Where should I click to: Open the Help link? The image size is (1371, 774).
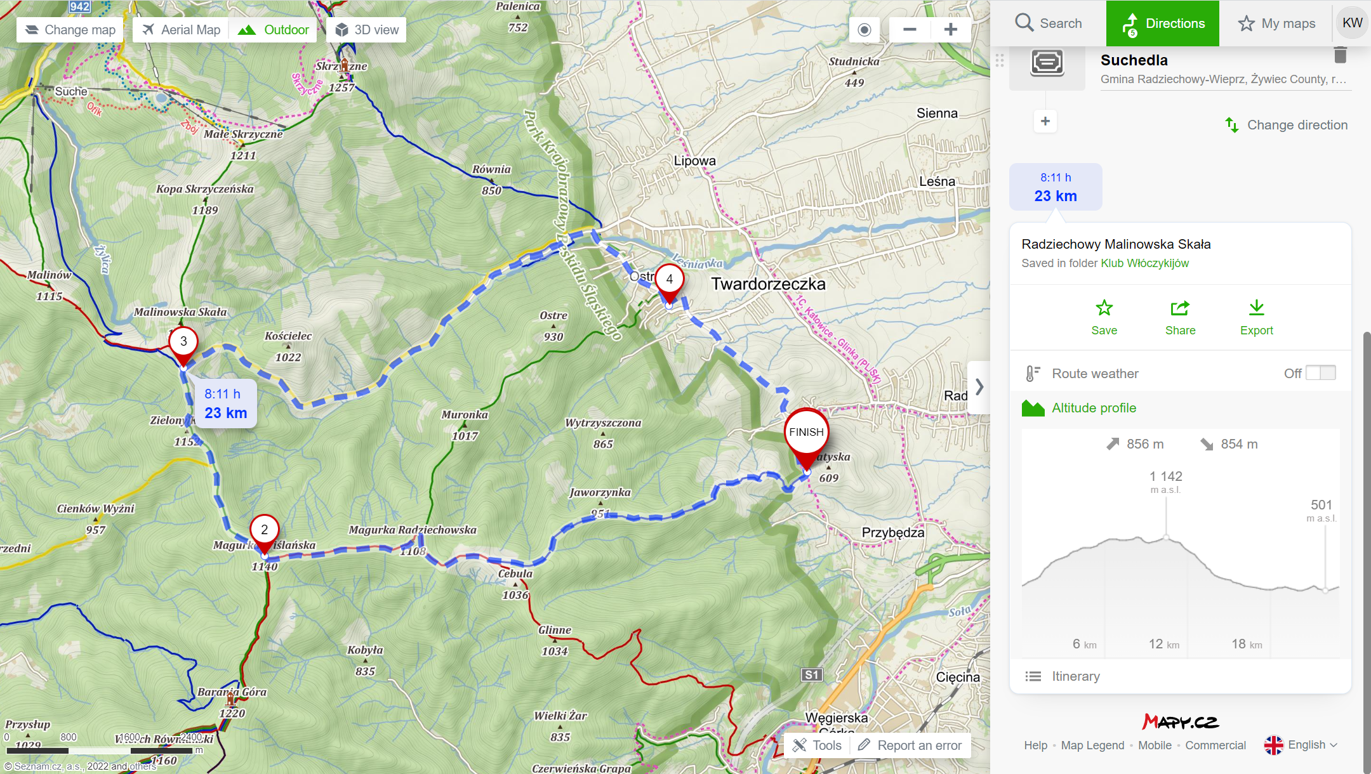click(1036, 745)
